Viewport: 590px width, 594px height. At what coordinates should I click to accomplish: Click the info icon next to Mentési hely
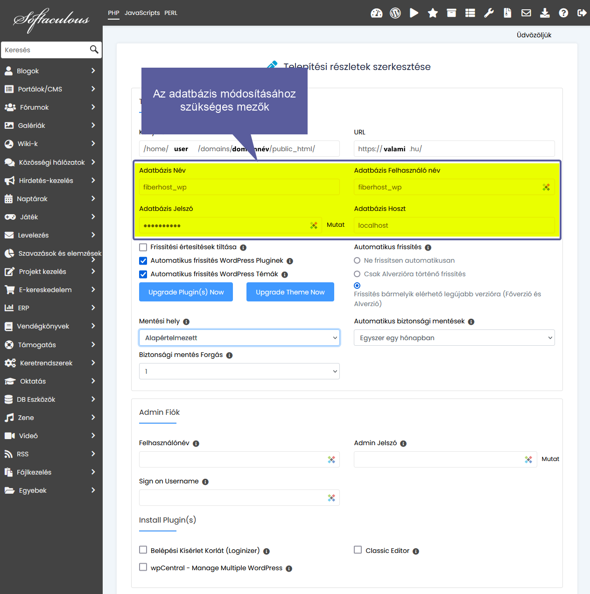tap(186, 321)
